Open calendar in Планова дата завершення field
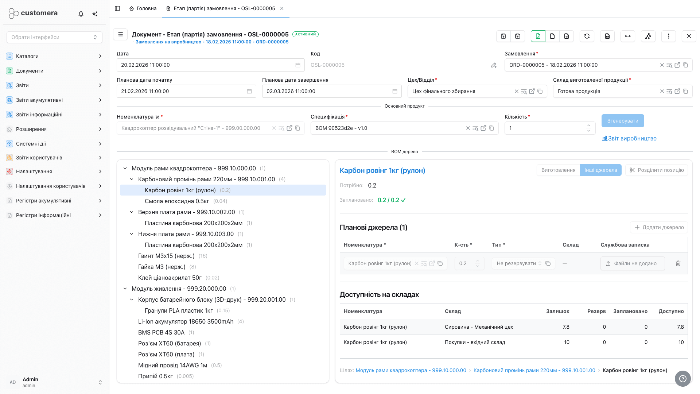Viewport: 700px width, 394px height. [x=395, y=91]
